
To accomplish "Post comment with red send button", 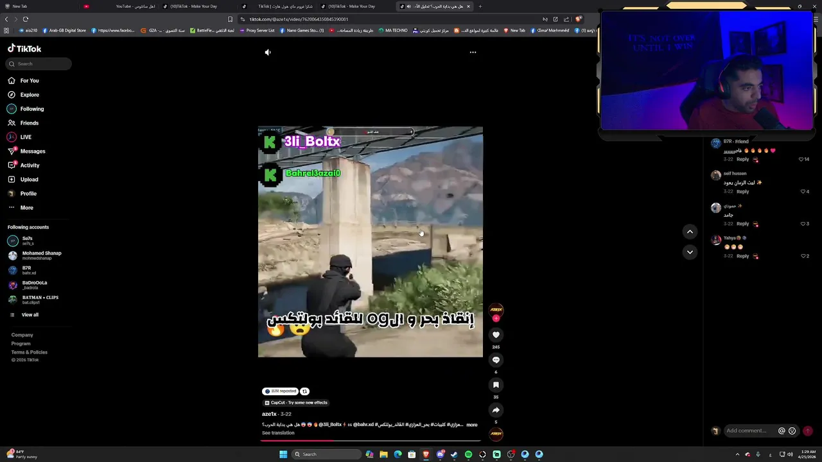I will (x=808, y=431).
